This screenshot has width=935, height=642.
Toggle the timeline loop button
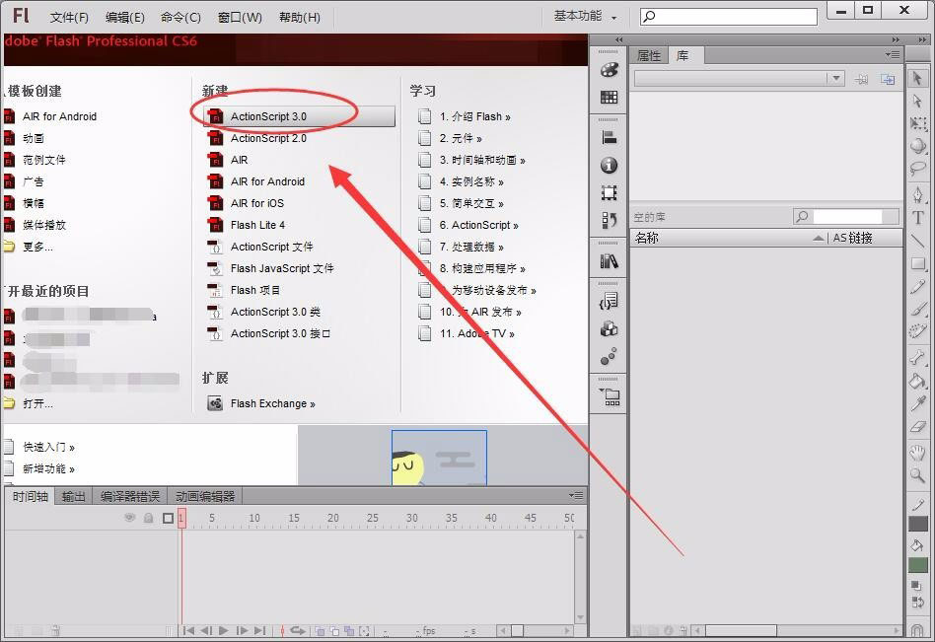pyautogui.click(x=297, y=630)
